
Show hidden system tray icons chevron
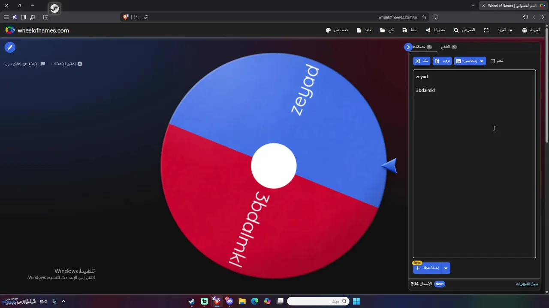pyautogui.click(x=63, y=302)
